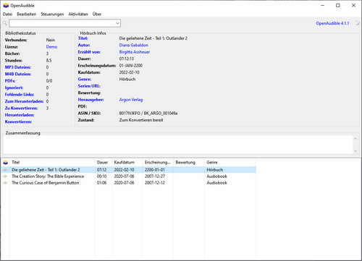Image resolution: width=362 pixels, height=261 pixels.
Task: Open author Diana Gabaldon link
Action: point(134,45)
